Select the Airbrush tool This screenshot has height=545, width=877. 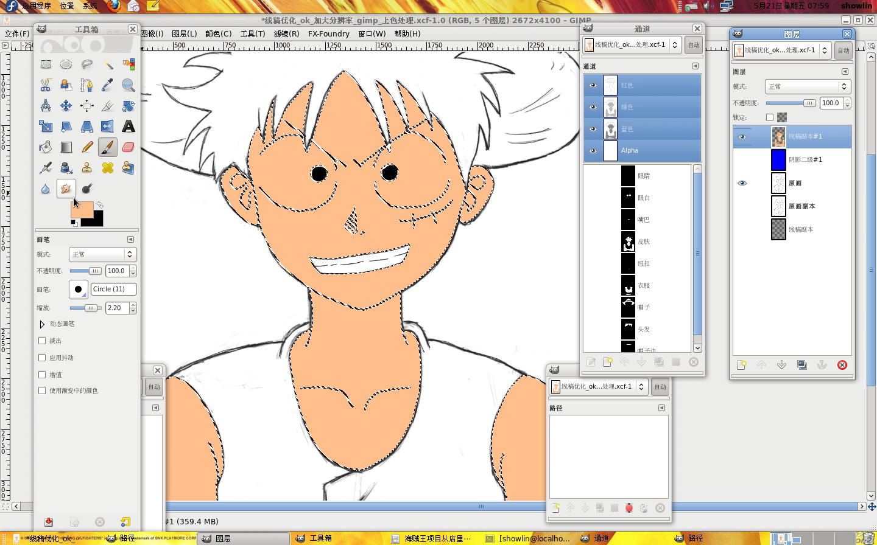point(46,168)
